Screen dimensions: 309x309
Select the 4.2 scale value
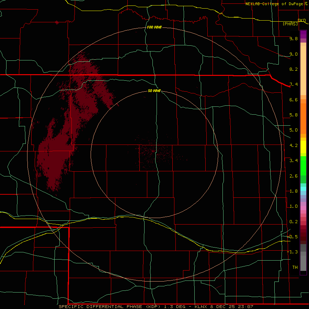click(x=294, y=146)
